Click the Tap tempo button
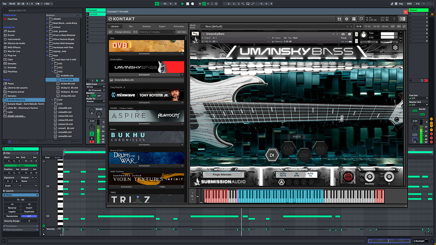This screenshot has width=436, height=245. point(5,4)
